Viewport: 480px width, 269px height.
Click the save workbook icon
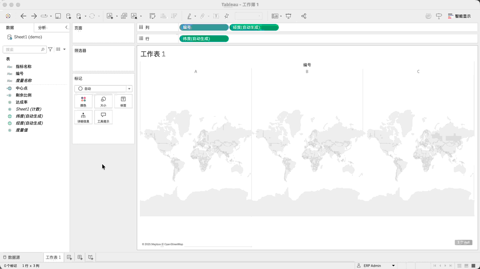tap(58, 16)
